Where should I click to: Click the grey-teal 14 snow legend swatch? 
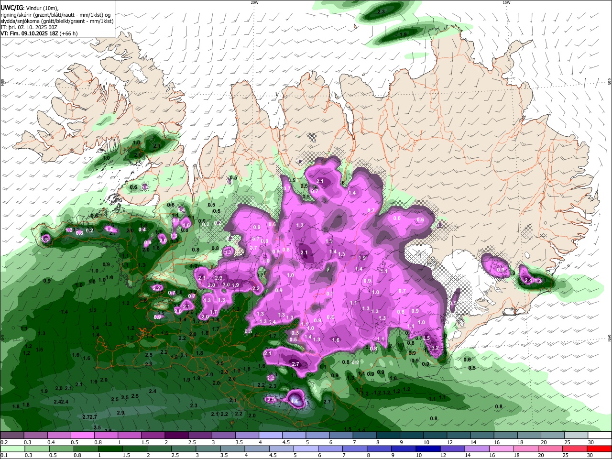coord(482,435)
